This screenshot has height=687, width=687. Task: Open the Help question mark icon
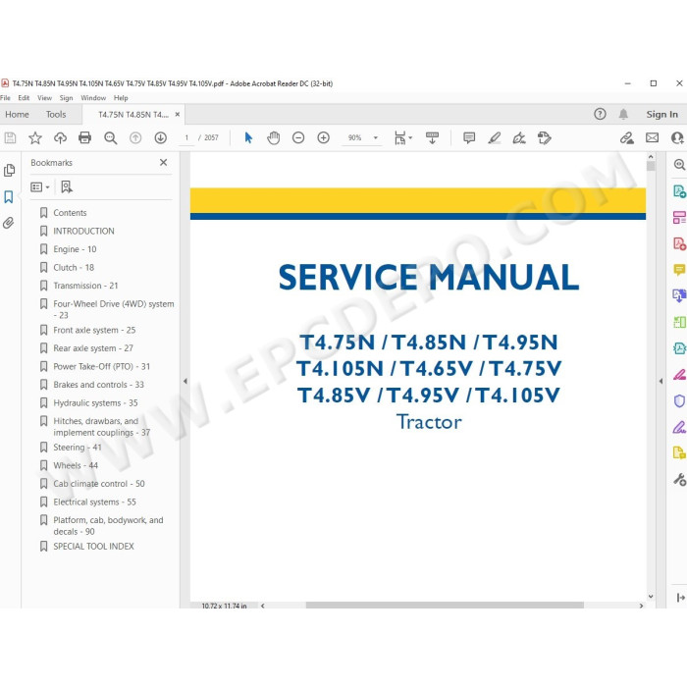(600, 115)
